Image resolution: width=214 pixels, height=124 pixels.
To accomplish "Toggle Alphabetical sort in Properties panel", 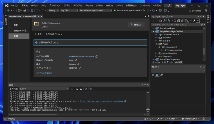I will (157, 75).
